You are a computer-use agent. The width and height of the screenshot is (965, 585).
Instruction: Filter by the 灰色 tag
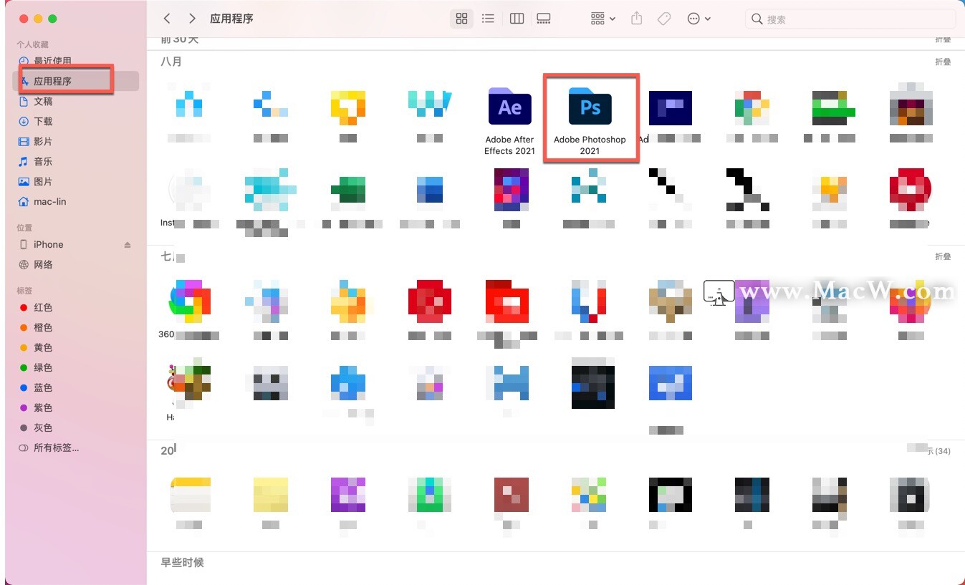43,428
